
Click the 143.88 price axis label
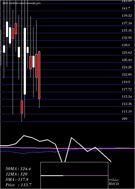[x=127, y=1]
